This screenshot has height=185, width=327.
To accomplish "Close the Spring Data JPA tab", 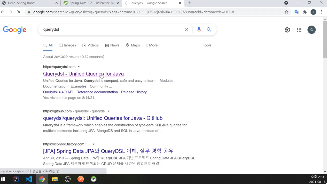I will (118, 3).
